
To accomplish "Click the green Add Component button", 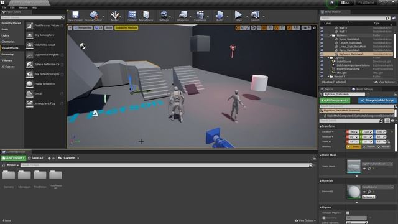I will [x=335, y=100].
